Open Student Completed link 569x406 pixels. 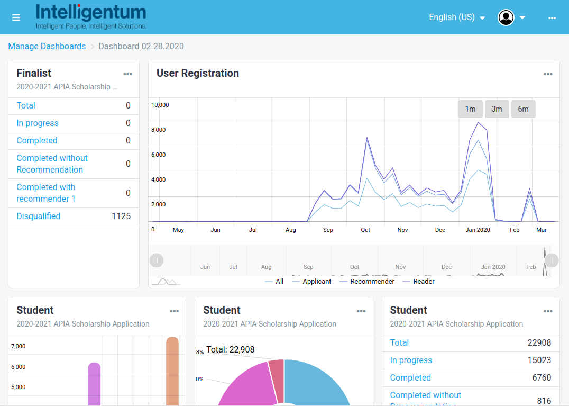tap(410, 377)
